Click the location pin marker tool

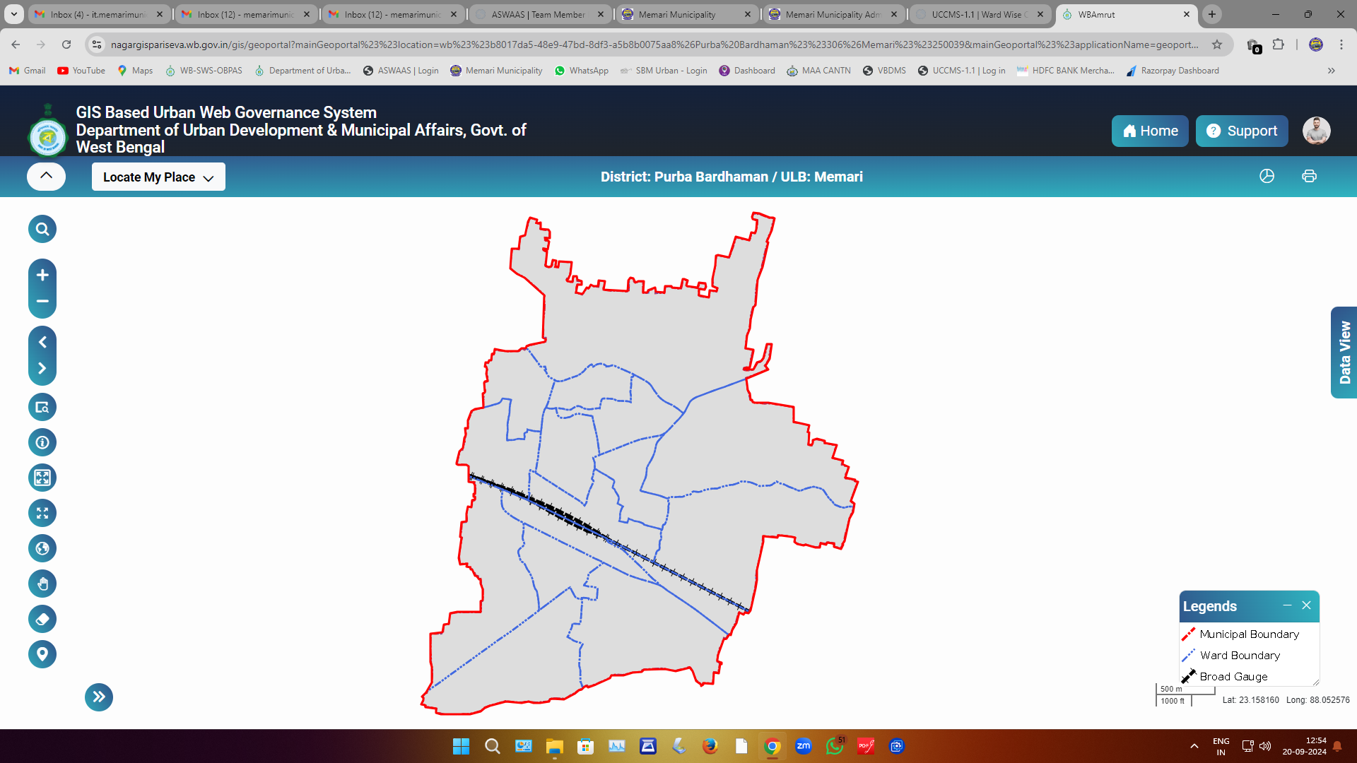tap(42, 653)
